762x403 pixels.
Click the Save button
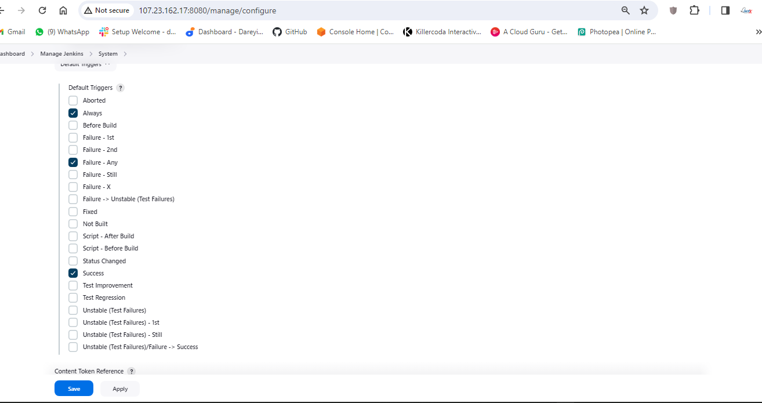(x=74, y=389)
